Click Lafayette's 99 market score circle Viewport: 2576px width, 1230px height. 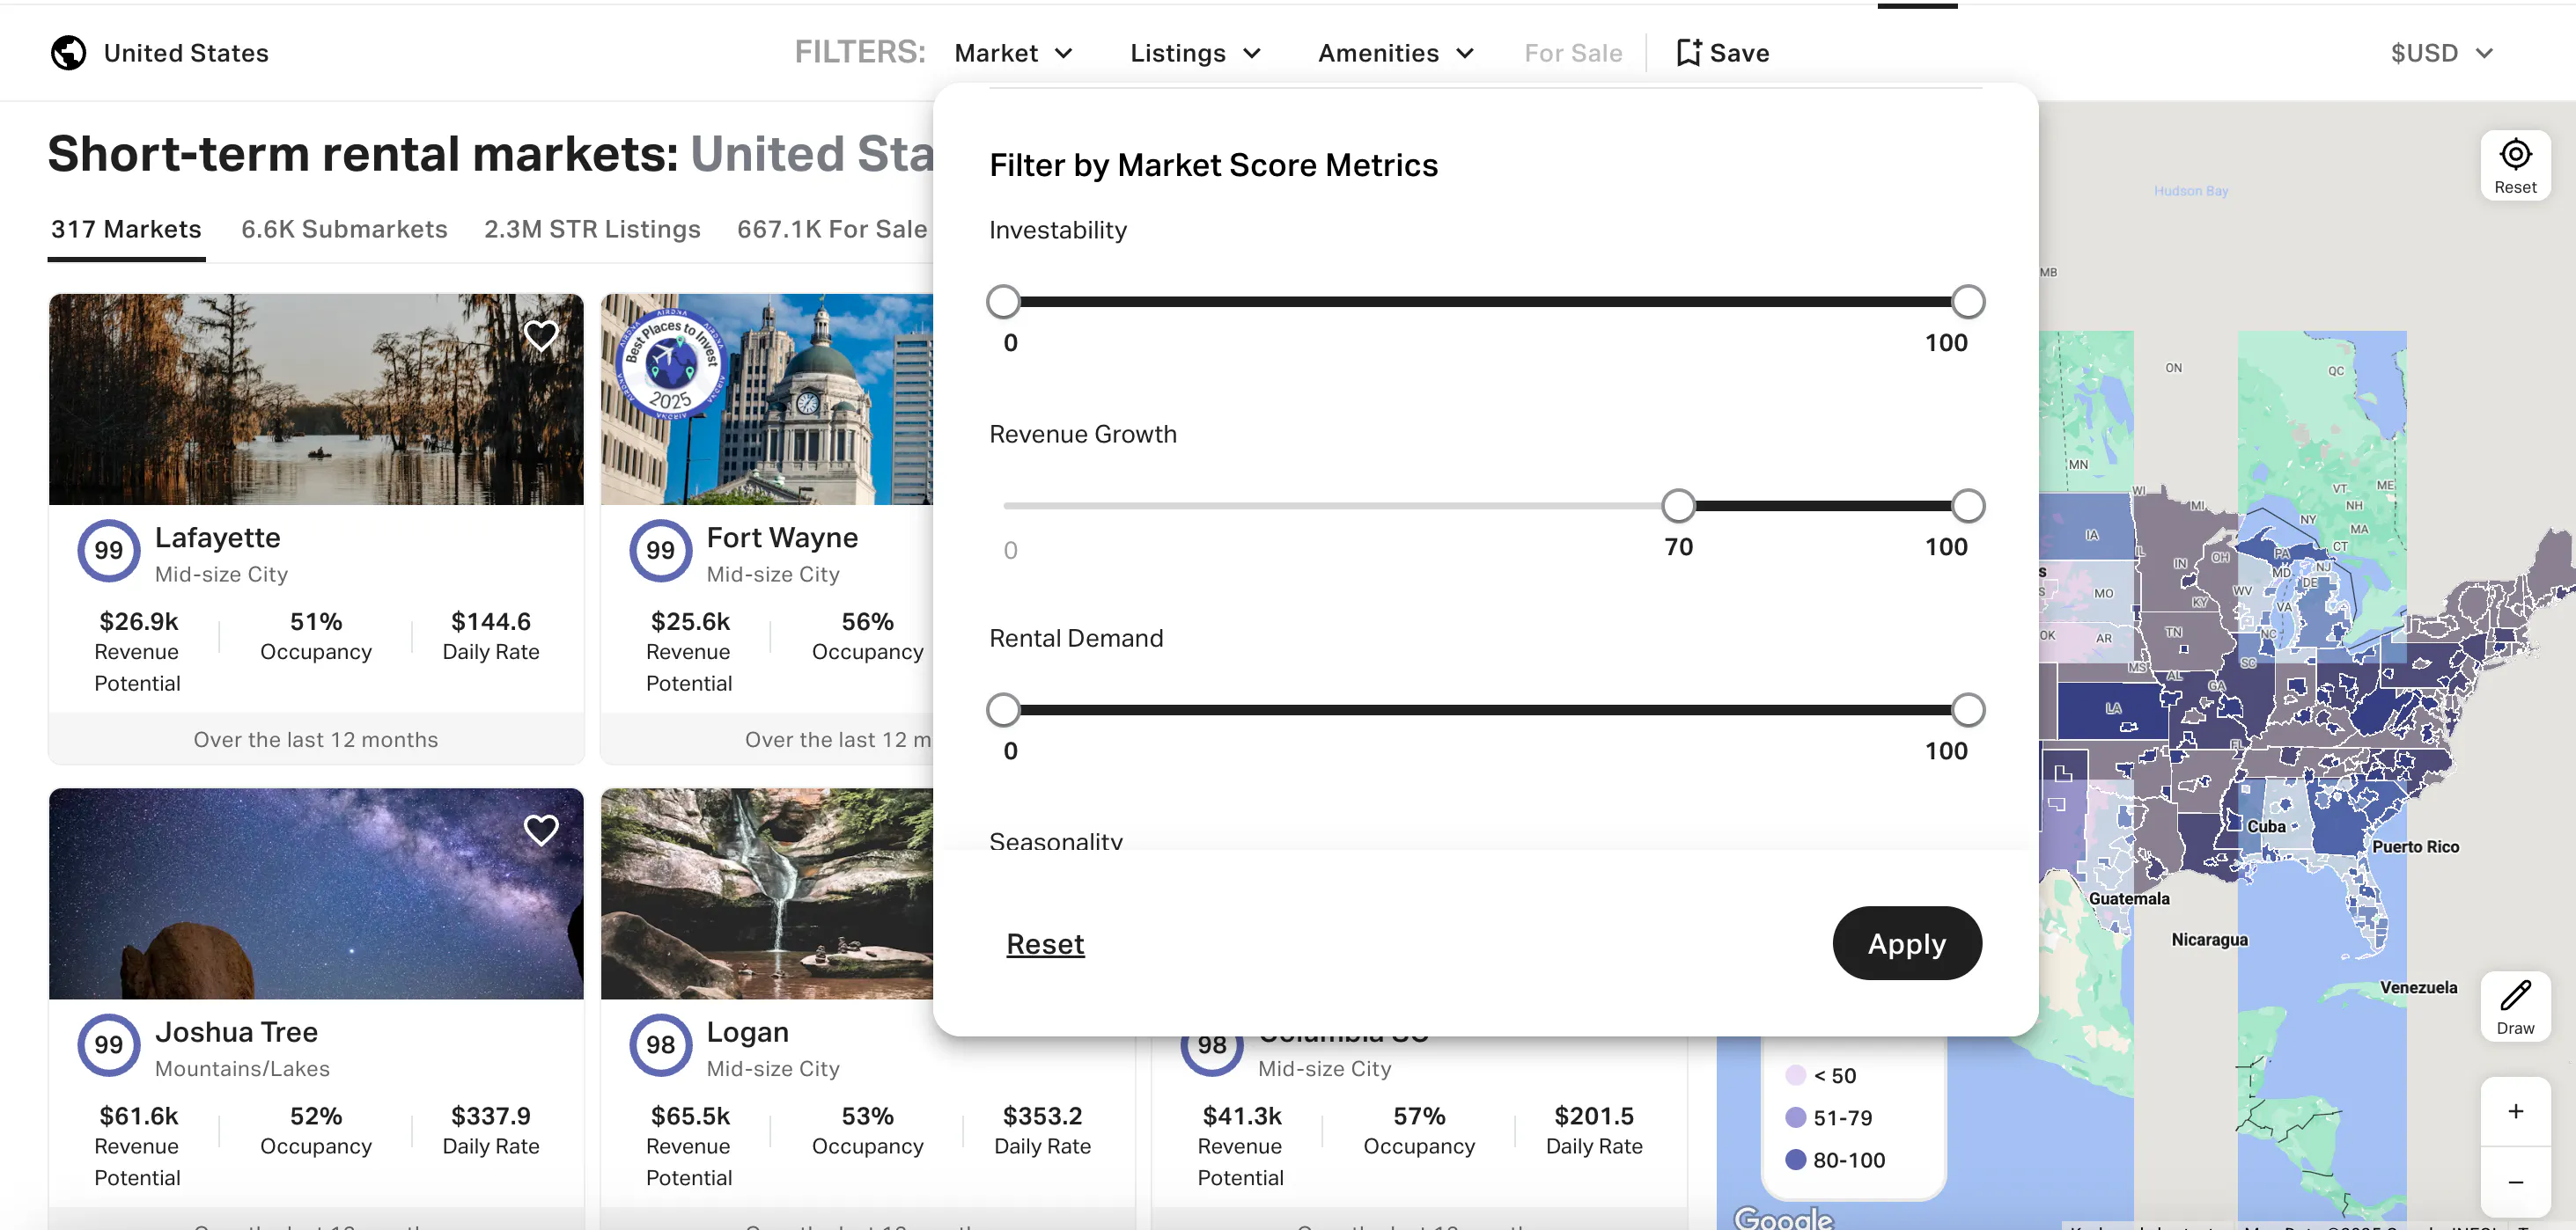pos(109,551)
